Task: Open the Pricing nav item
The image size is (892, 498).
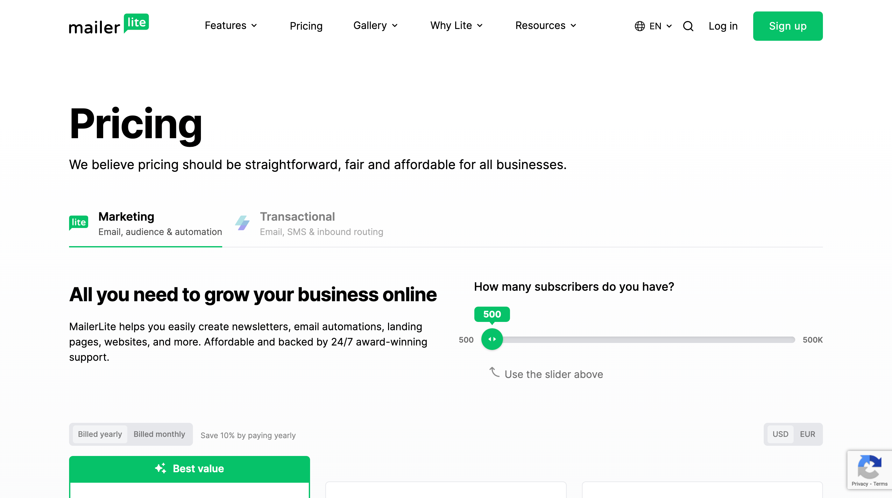Action: (x=306, y=26)
